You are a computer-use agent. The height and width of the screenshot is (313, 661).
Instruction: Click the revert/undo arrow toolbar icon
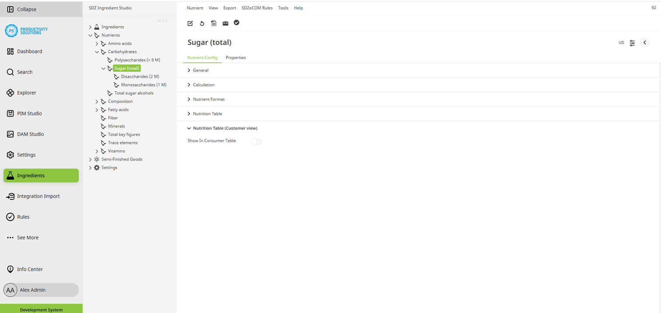[x=202, y=23]
